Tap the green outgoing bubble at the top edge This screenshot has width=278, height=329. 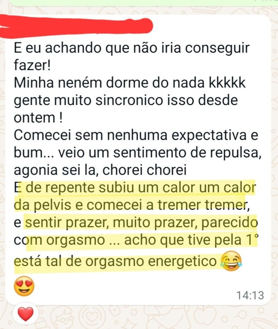(143, 2)
